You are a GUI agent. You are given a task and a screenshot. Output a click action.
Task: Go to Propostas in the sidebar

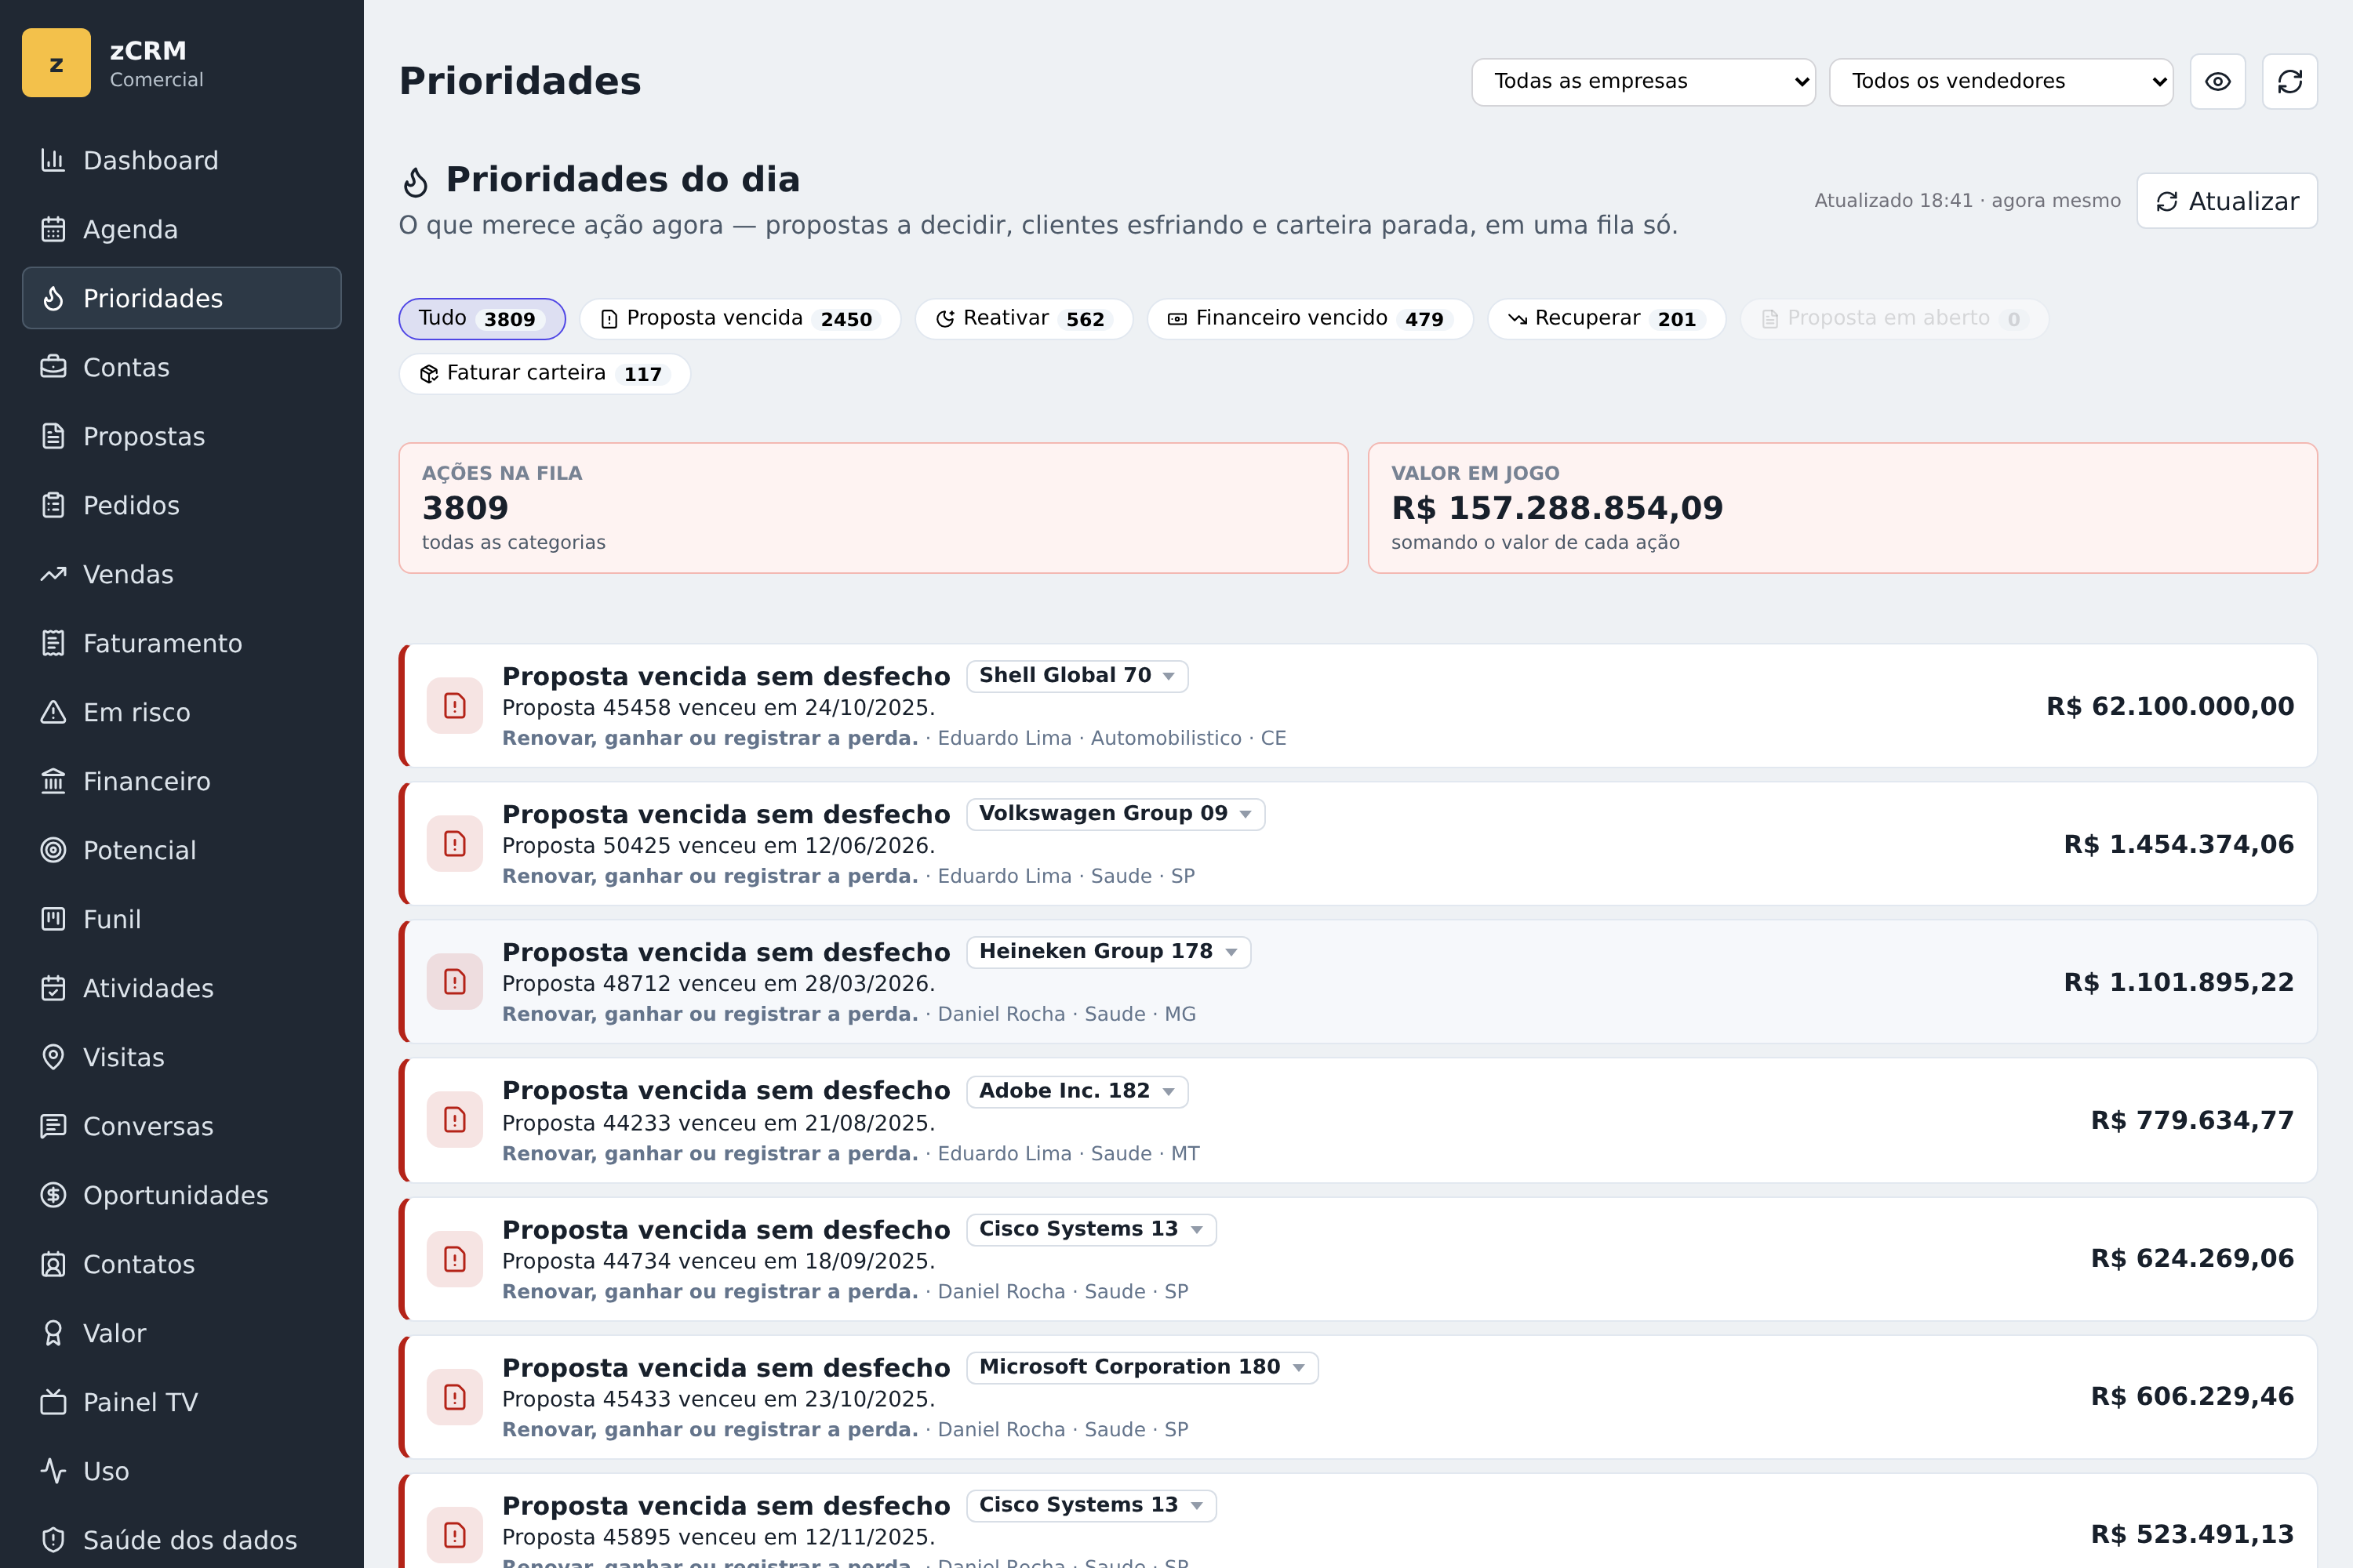181,436
